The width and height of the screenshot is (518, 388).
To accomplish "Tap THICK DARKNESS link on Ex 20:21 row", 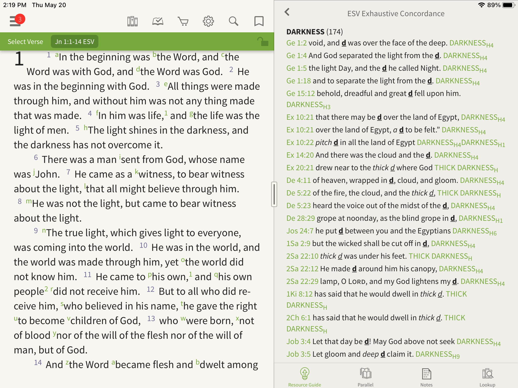I will [466, 168].
